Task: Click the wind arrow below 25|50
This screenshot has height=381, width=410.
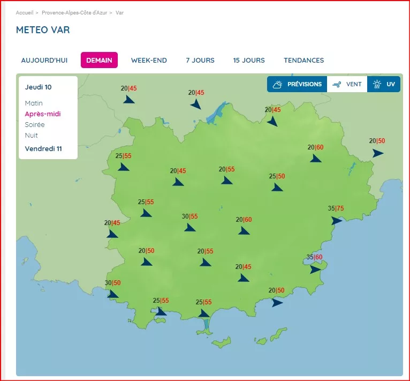Action: [x=277, y=187]
